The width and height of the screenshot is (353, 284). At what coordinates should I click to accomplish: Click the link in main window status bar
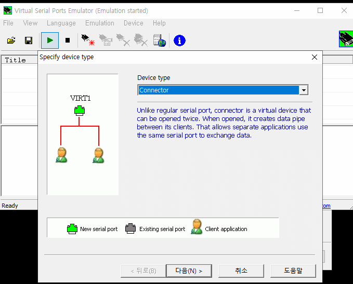326,206
